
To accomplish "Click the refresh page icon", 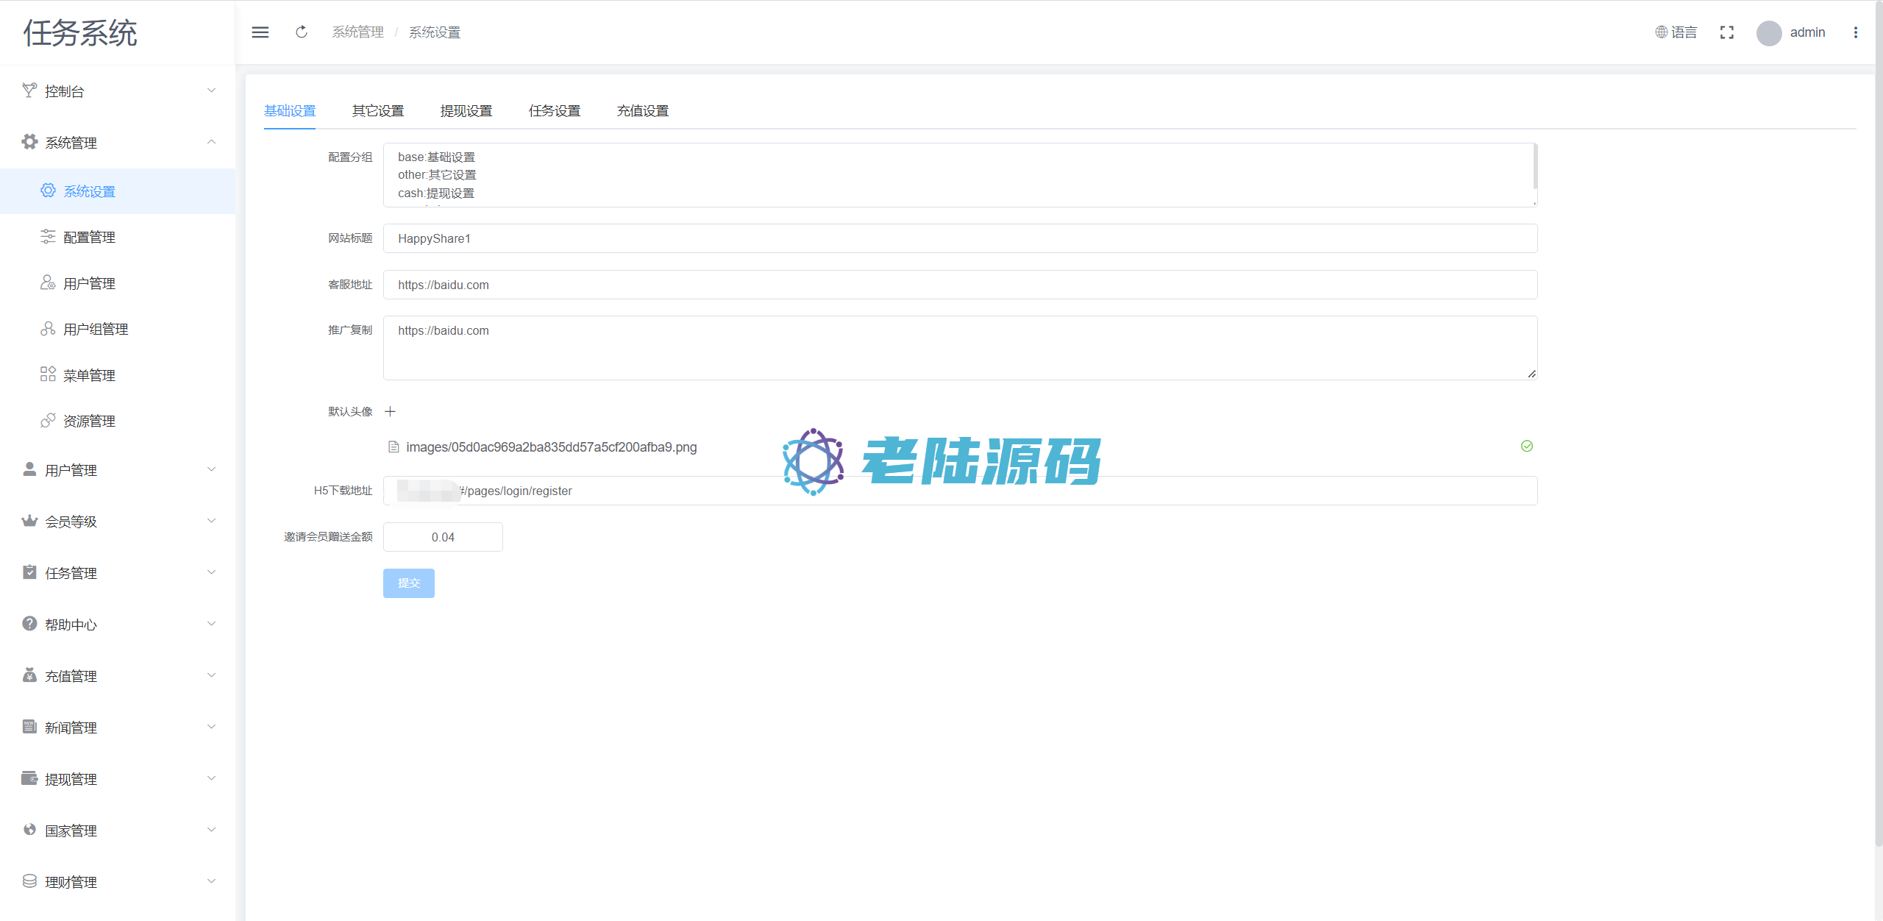I will pyautogui.click(x=302, y=32).
